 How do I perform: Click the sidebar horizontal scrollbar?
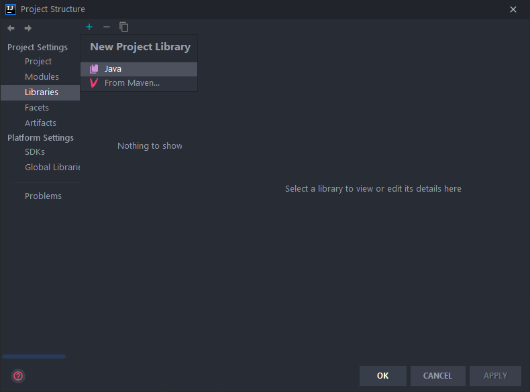point(34,356)
